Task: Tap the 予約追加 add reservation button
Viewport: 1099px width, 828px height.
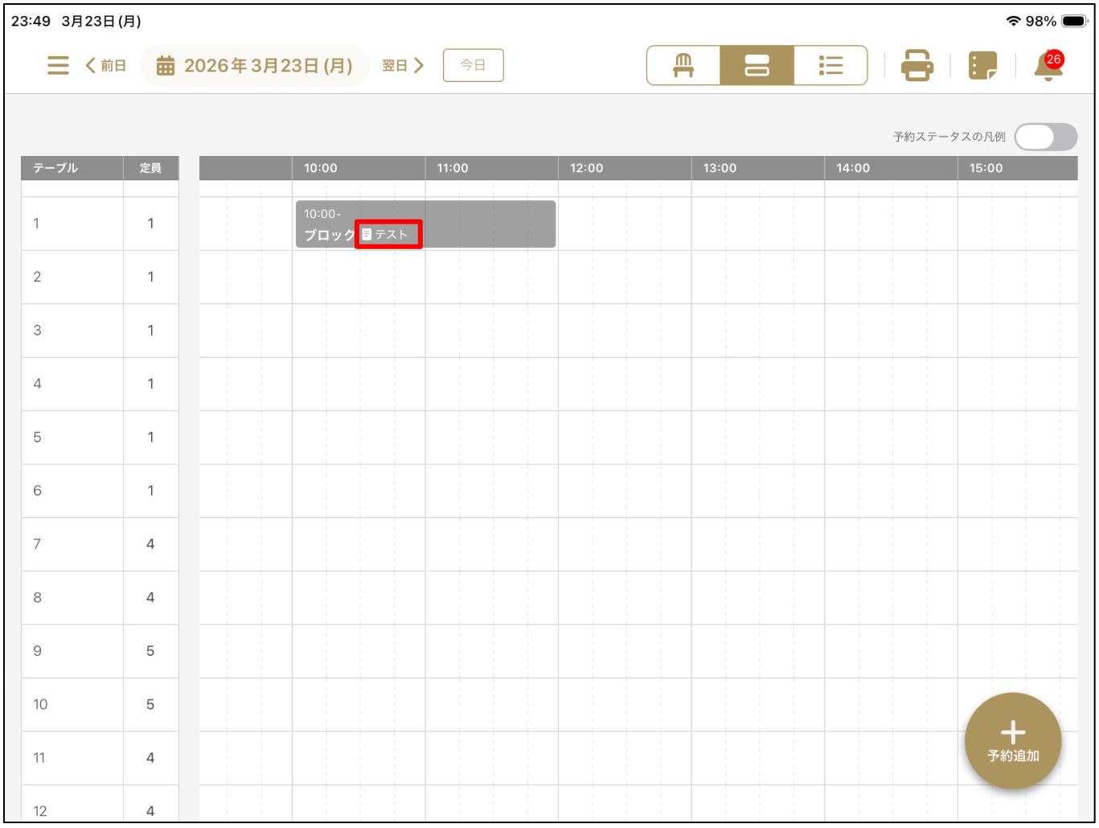Action: pos(1012,740)
